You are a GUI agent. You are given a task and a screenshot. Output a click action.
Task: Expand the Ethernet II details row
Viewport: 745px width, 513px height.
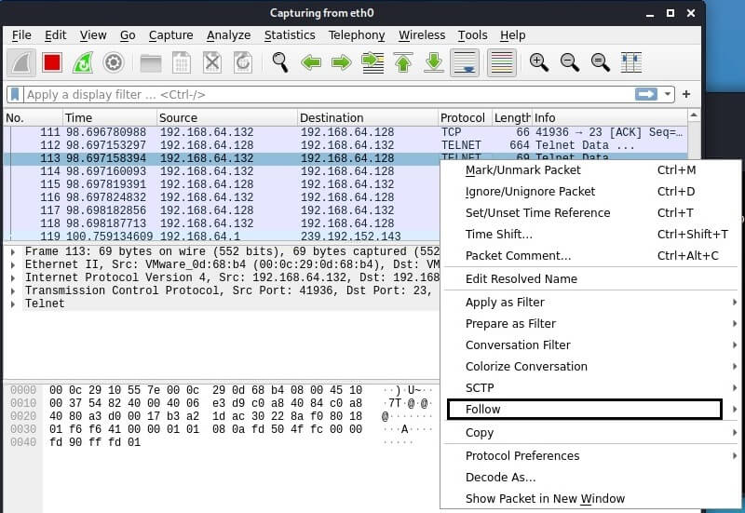click(x=13, y=264)
